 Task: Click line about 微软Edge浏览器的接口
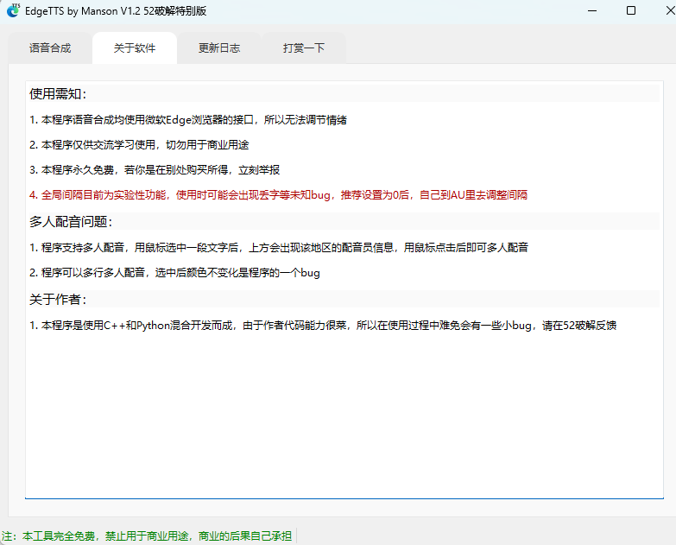point(188,120)
